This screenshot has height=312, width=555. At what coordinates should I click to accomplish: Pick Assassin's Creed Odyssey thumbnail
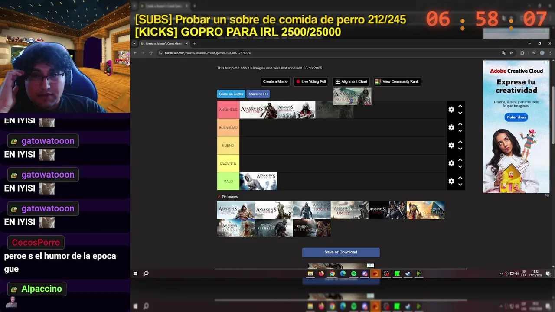point(236,228)
